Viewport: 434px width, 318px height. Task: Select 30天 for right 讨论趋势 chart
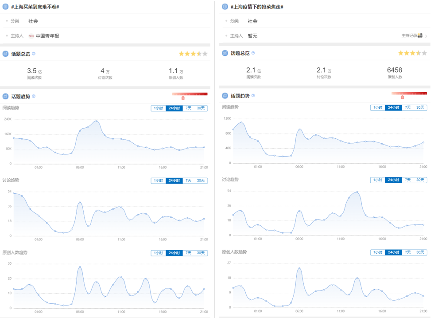(x=420, y=180)
